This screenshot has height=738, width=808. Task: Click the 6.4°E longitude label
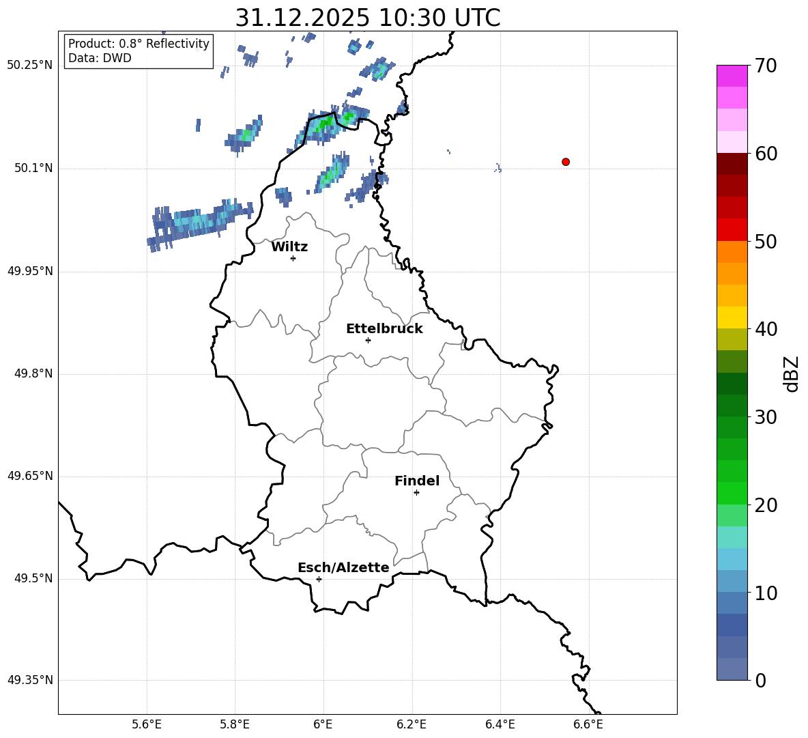pyautogui.click(x=500, y=724)
